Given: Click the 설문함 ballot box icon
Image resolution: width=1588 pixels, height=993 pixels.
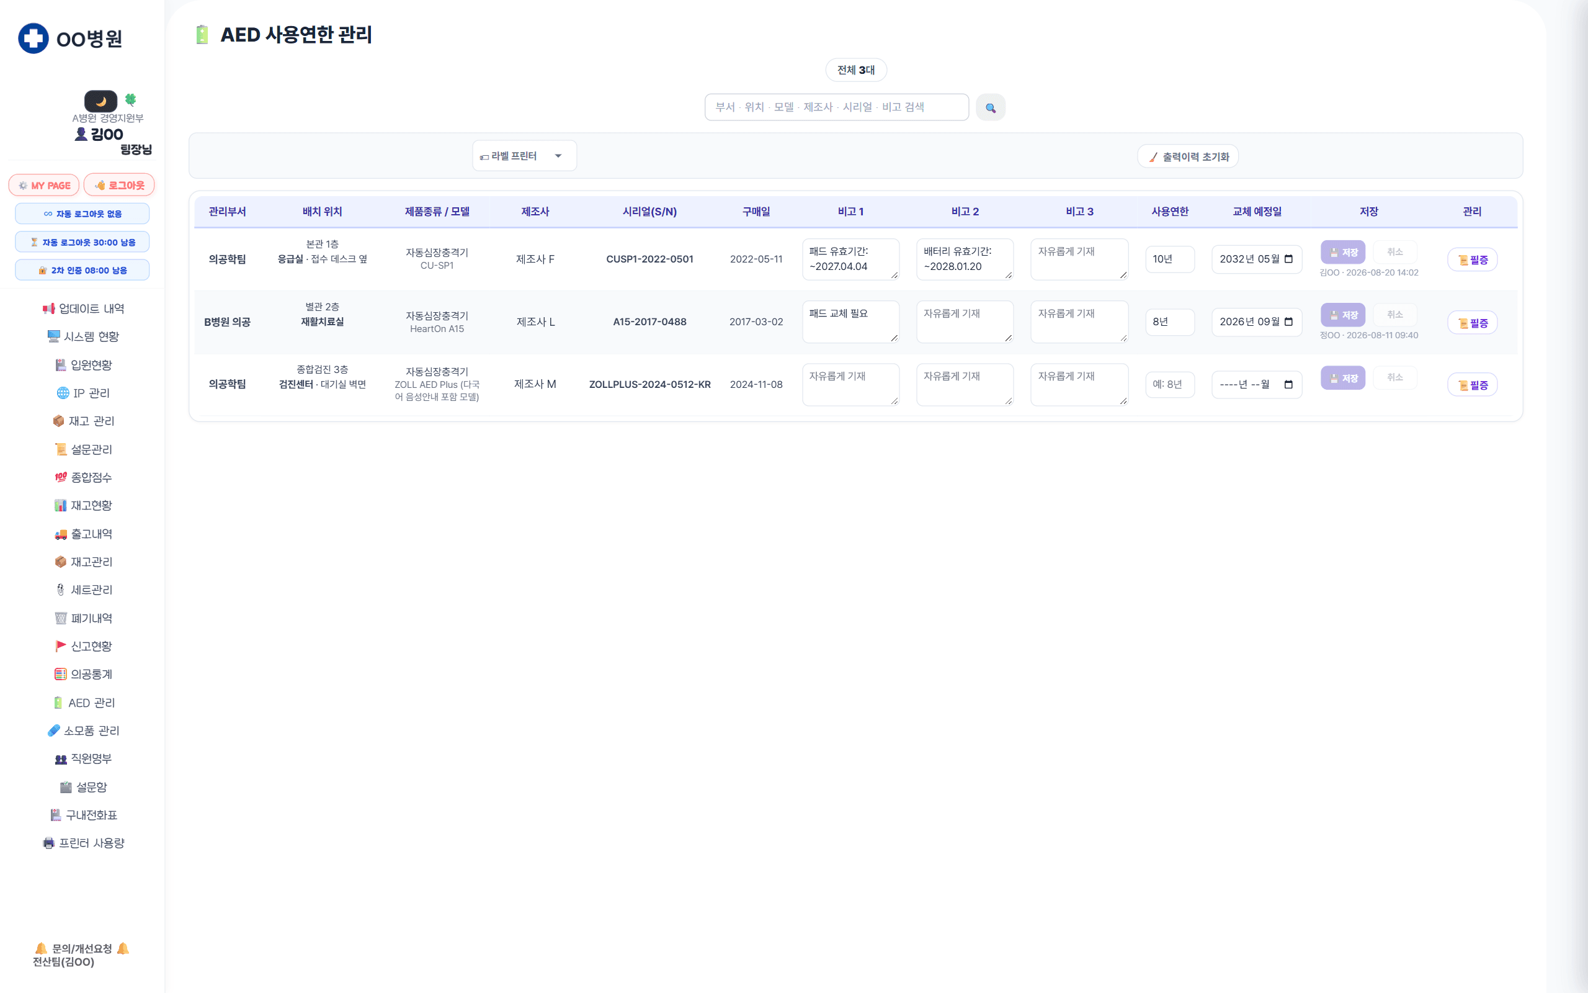Looking at the screenshot, I should (x=66, y=788).
